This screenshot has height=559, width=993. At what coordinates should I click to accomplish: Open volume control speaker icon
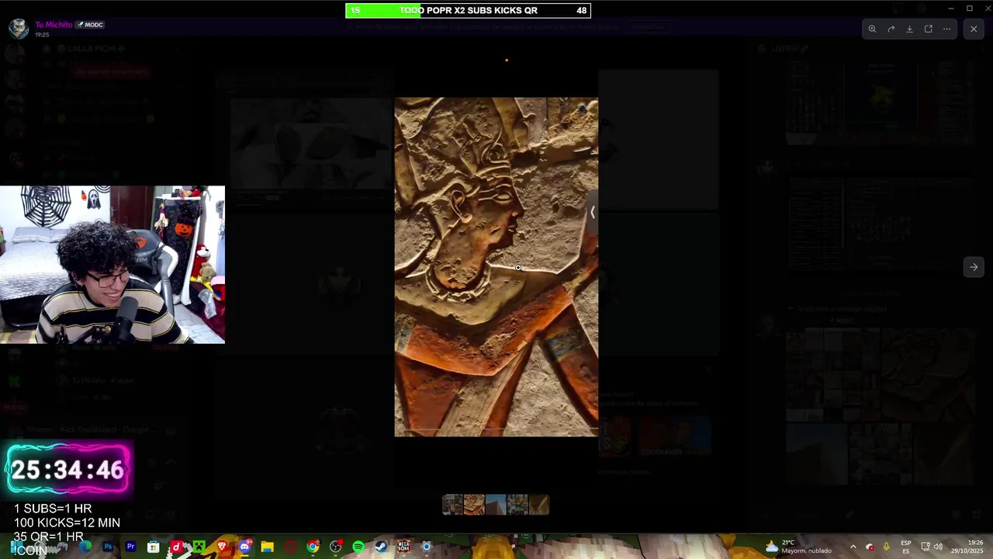[x=938, y=547]
